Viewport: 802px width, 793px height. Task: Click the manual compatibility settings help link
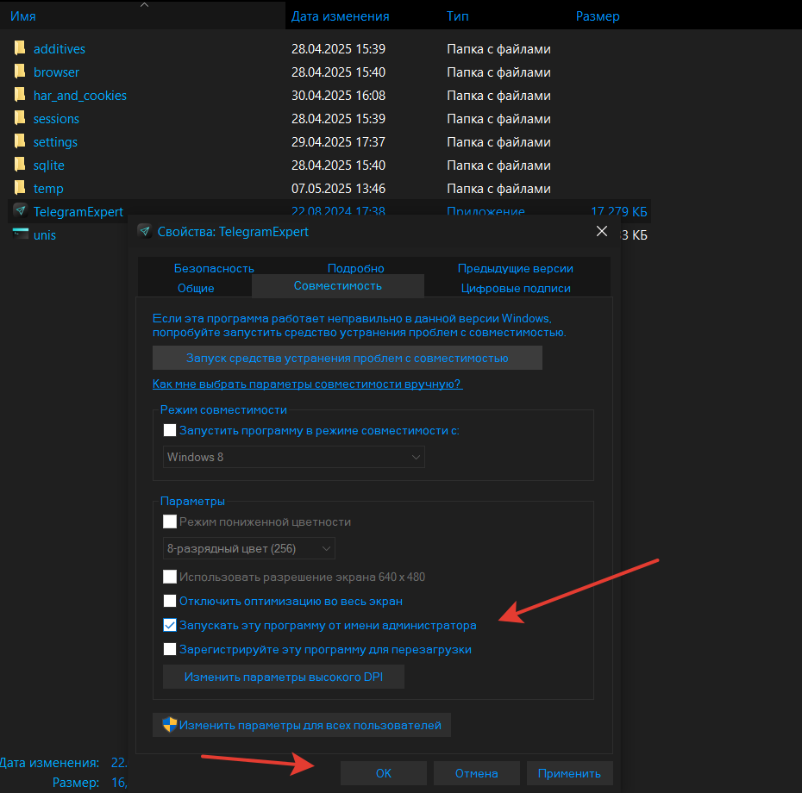(x=307, y=384)
